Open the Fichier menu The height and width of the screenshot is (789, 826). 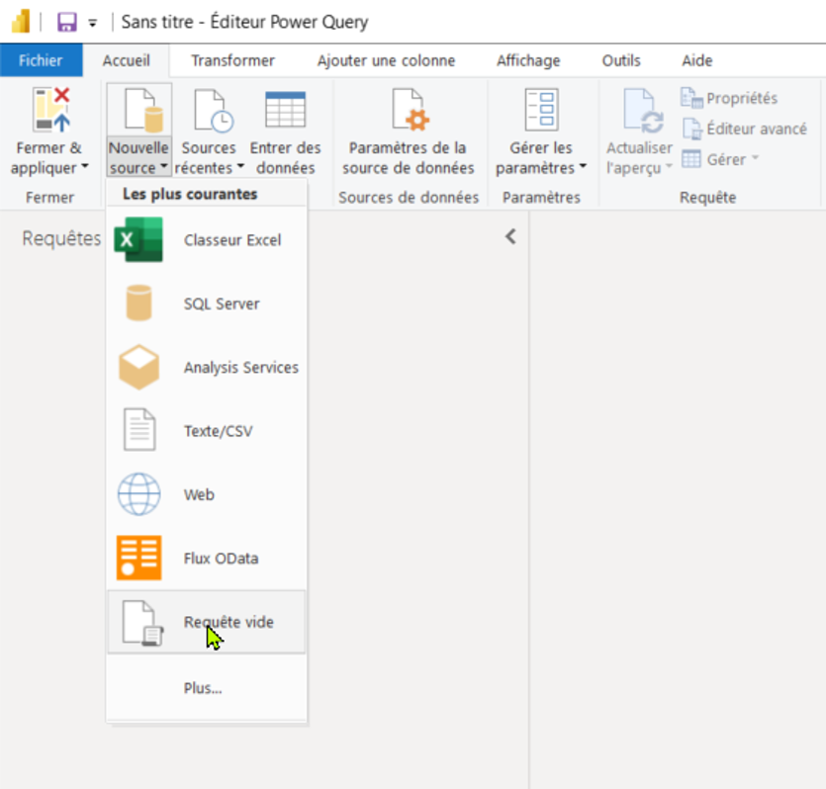(x=42, y=60)
